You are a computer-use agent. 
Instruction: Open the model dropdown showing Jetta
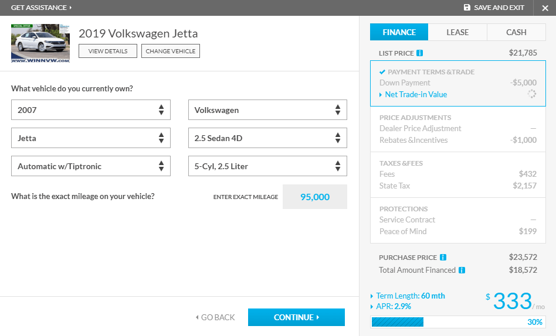click(91, 138)
